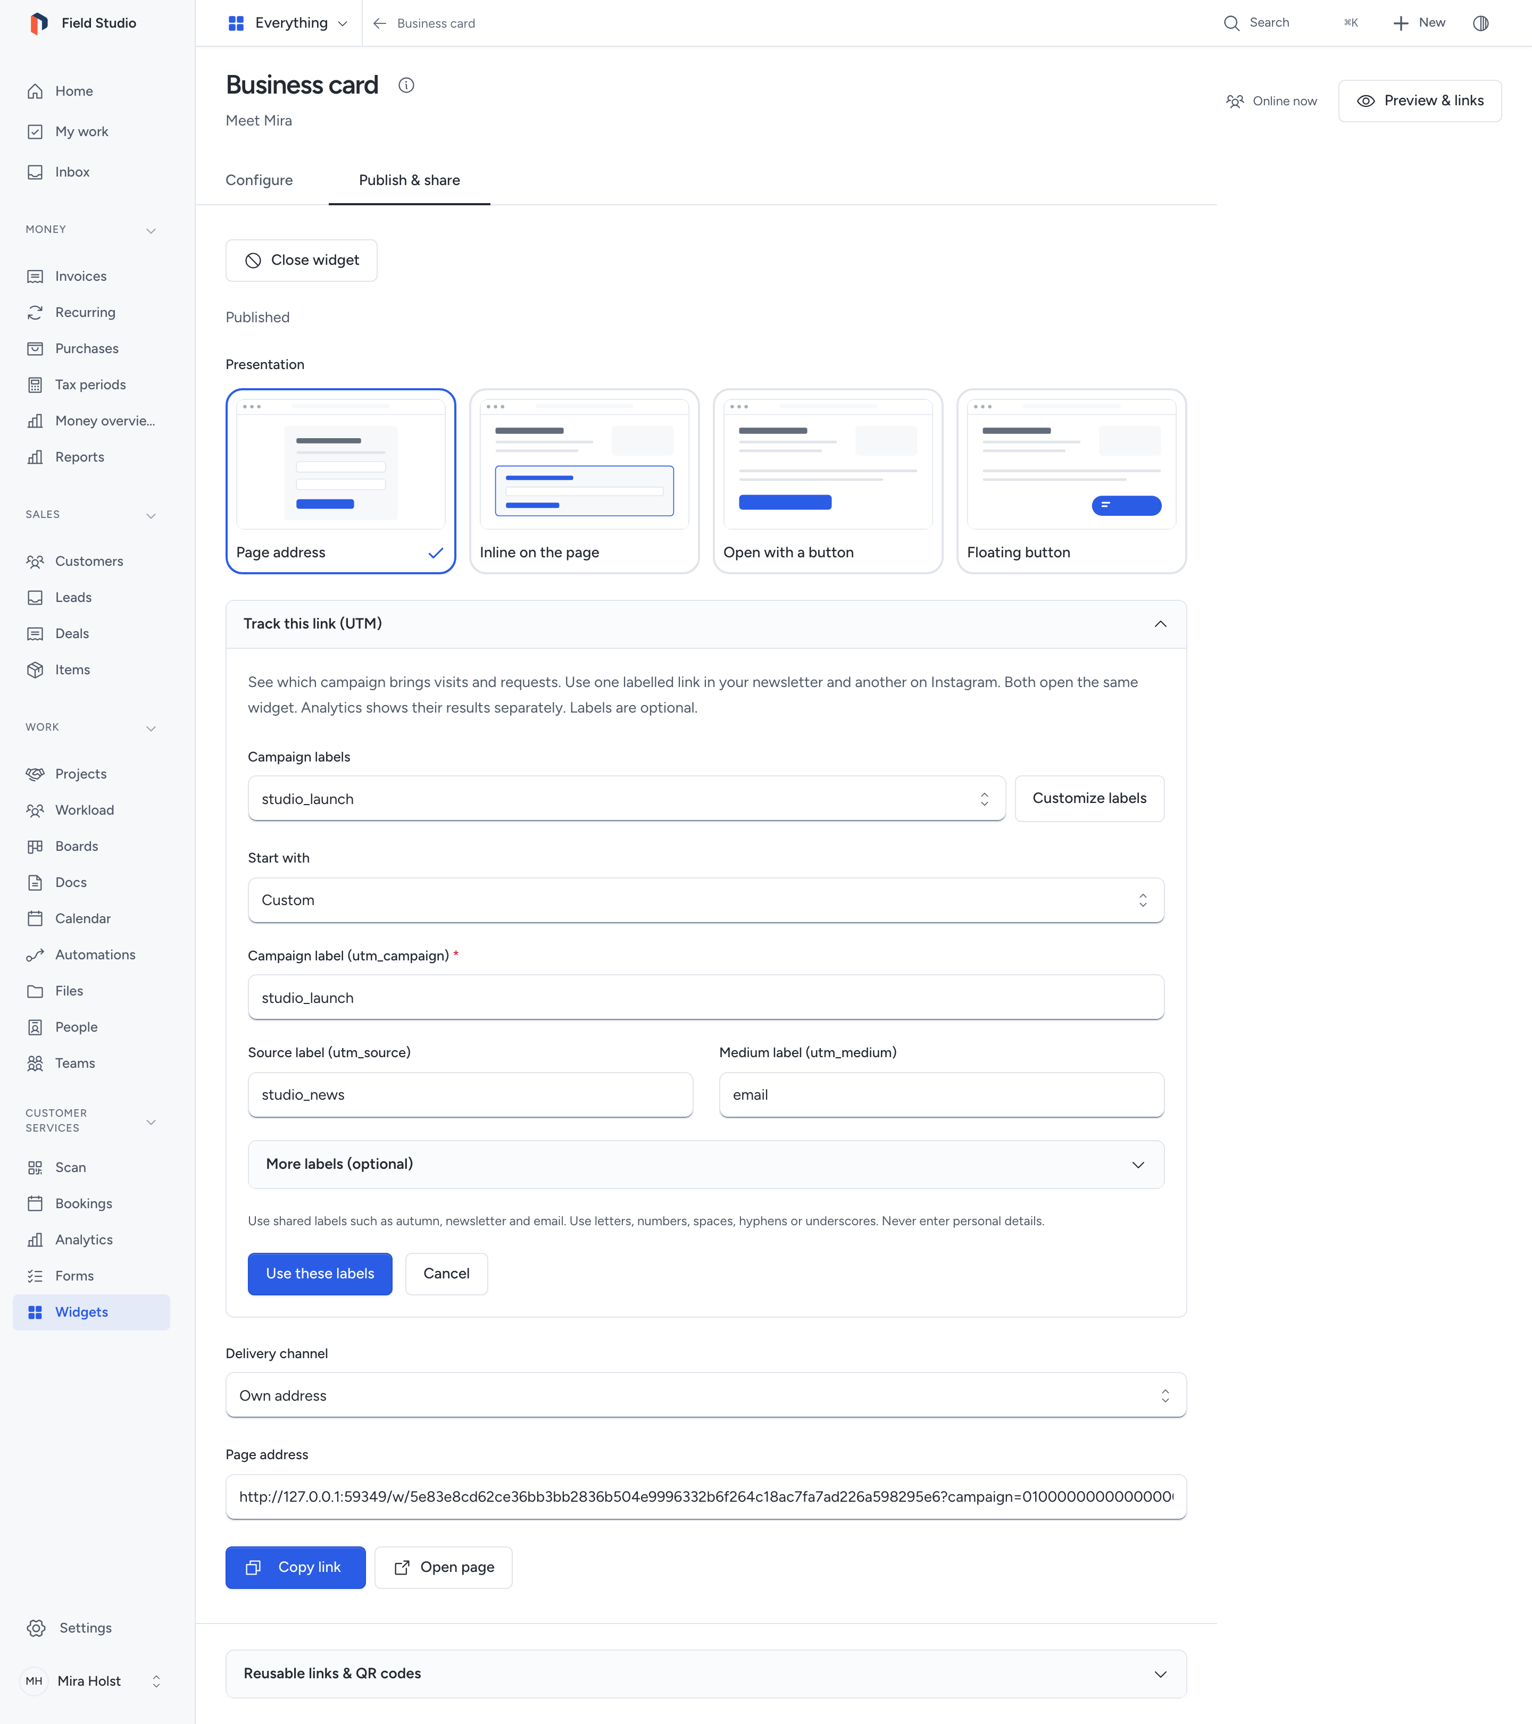
Task: Open Inbox in the sidebar
Action: point(91,172)
